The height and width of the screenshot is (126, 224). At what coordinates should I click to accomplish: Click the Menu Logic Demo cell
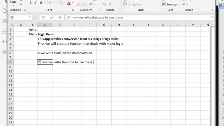[x=41, y=34]
